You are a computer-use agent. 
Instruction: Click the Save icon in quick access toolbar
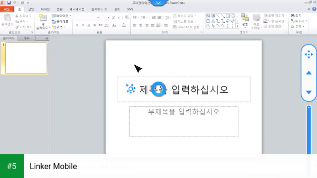point(9,2)
